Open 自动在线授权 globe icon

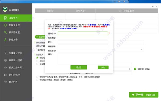[x=5, y=60]
